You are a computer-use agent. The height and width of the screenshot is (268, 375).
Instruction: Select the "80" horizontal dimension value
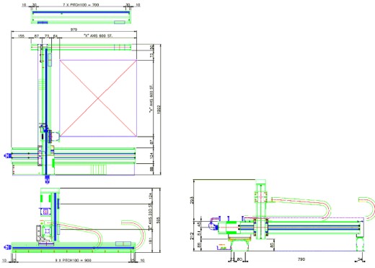pyautogui.click(x=239, y=259)
